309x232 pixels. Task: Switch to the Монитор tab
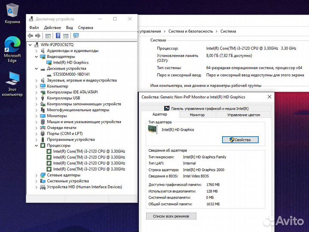click(197, 115)
